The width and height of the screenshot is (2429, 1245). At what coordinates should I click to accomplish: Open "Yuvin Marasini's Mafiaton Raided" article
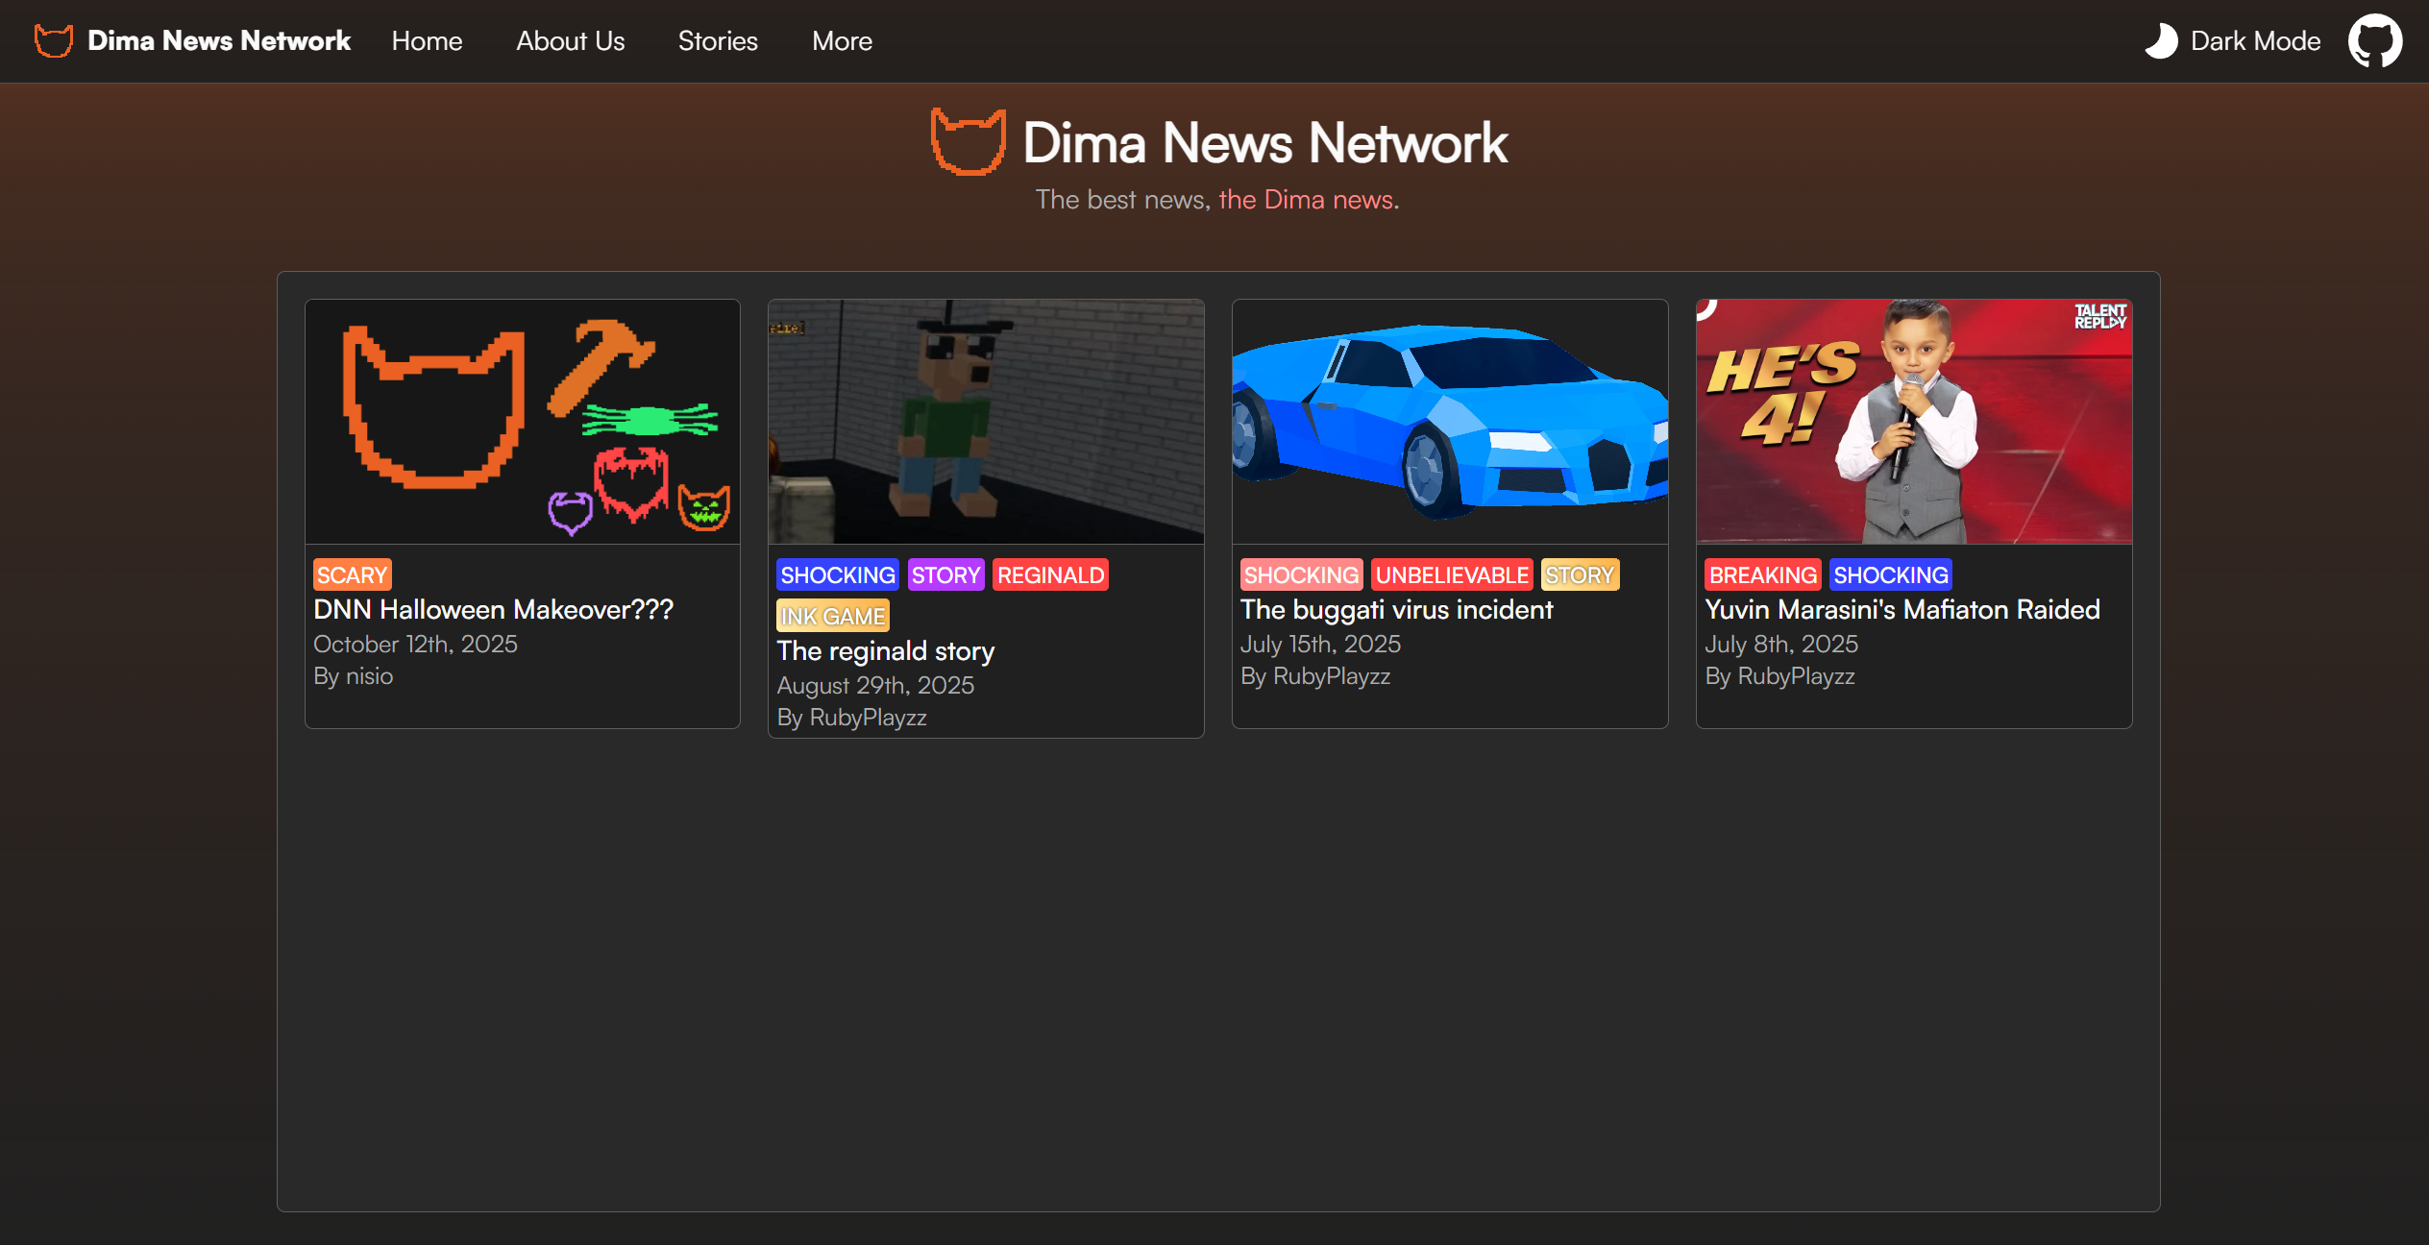point(1902,609)
